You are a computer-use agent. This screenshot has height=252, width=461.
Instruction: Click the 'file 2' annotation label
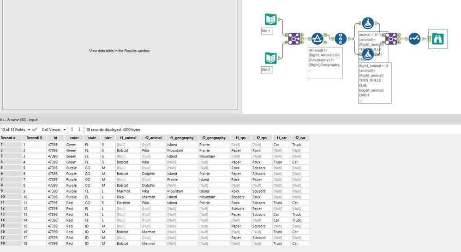tap(267, 70)
